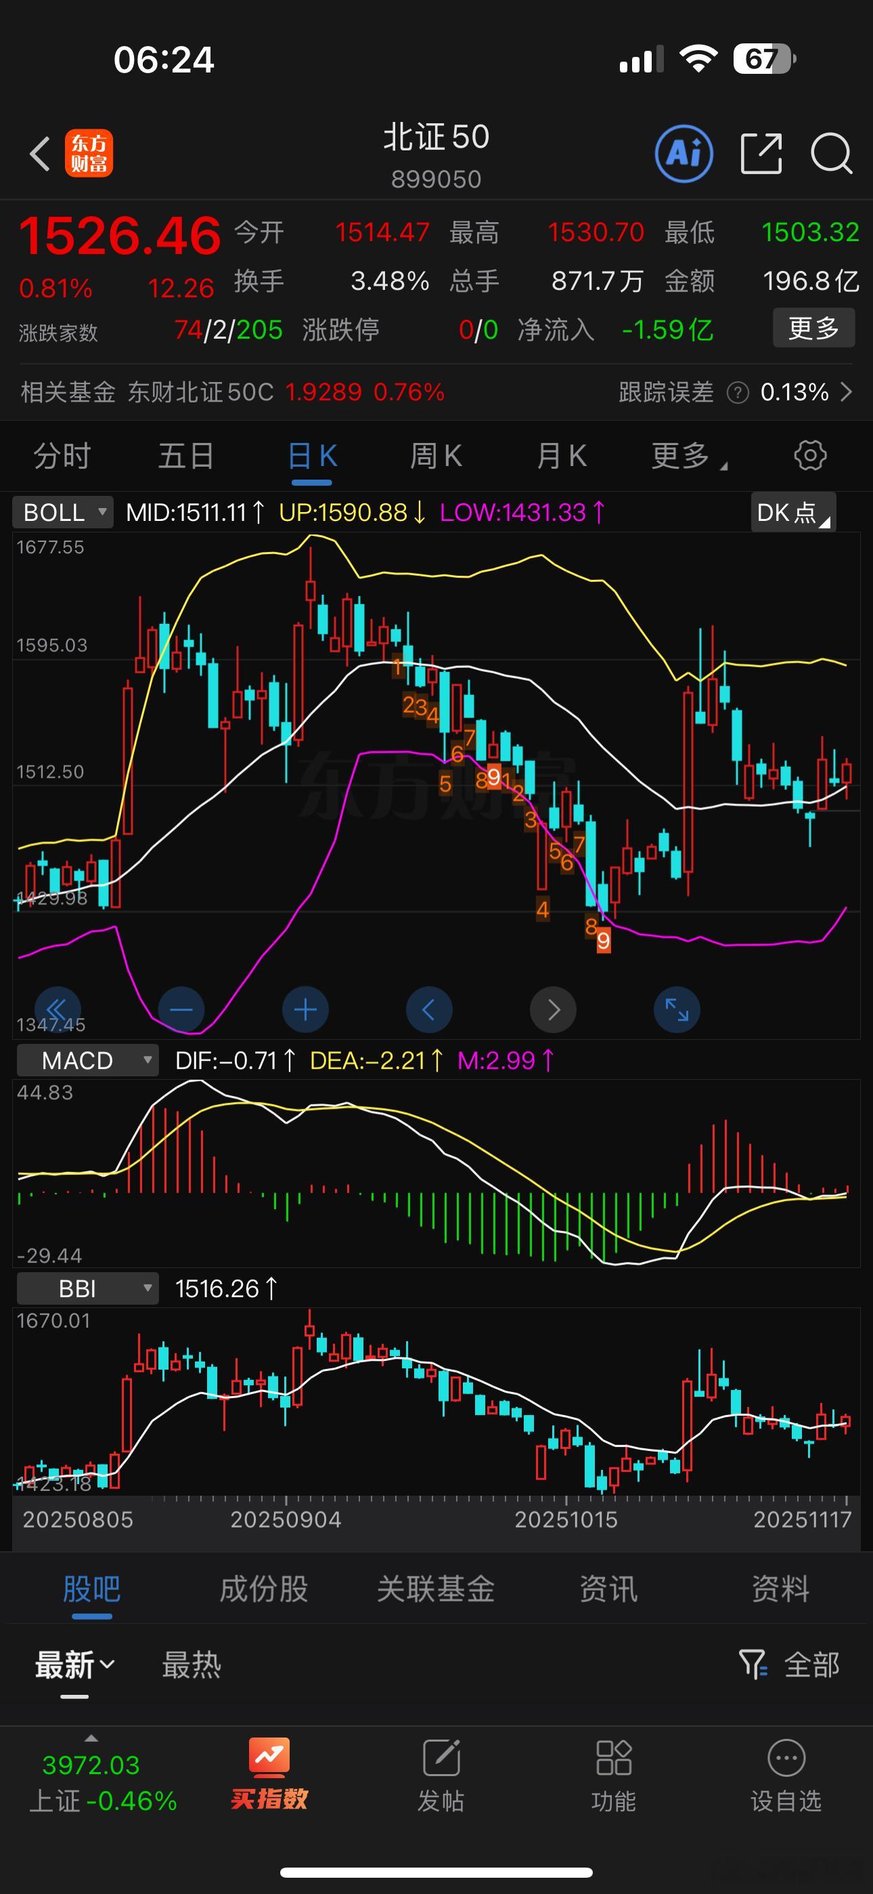873x1894 pixels.
Task: Open the 功能 grid icon
Action: tap(614, 1758)
